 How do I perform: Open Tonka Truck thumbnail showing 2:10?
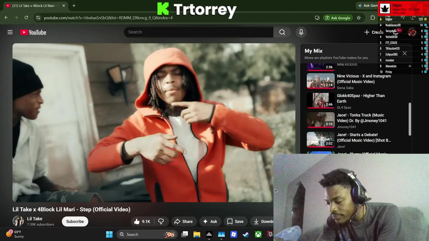click(x=321, y=120)
